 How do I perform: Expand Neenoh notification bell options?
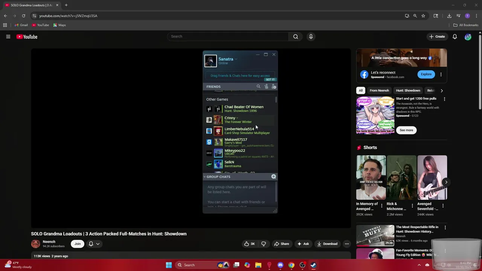tap(94, 244)
